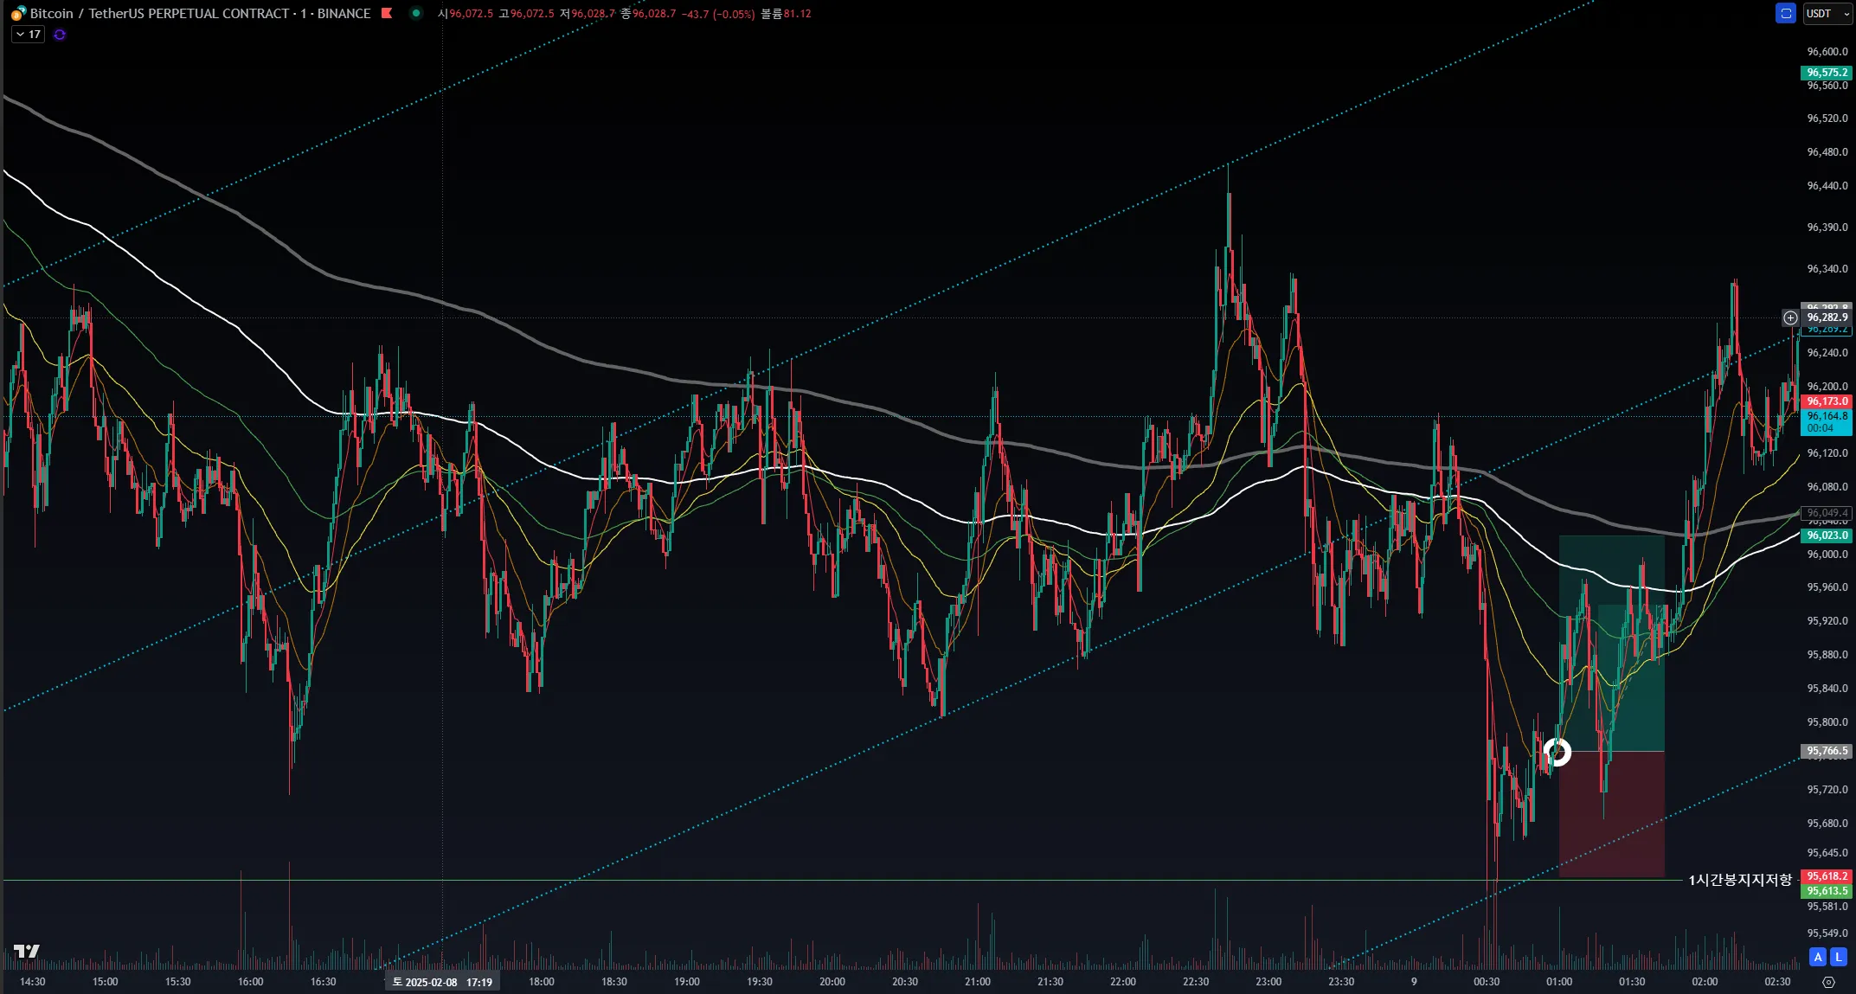Click the blue snapshot frame button
The image size is (1856, 994).
1785,13
